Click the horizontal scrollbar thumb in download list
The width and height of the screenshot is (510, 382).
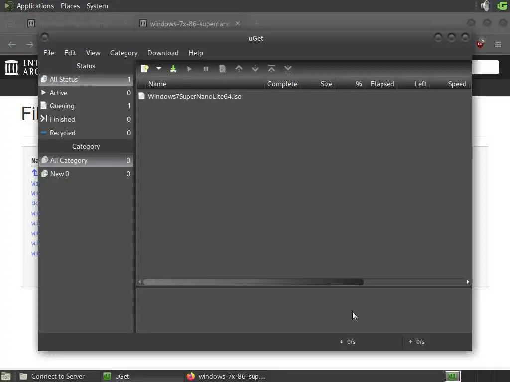254,282
